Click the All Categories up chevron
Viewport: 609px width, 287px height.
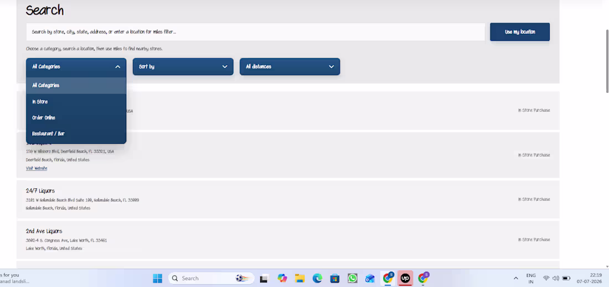tap(118, 67)
